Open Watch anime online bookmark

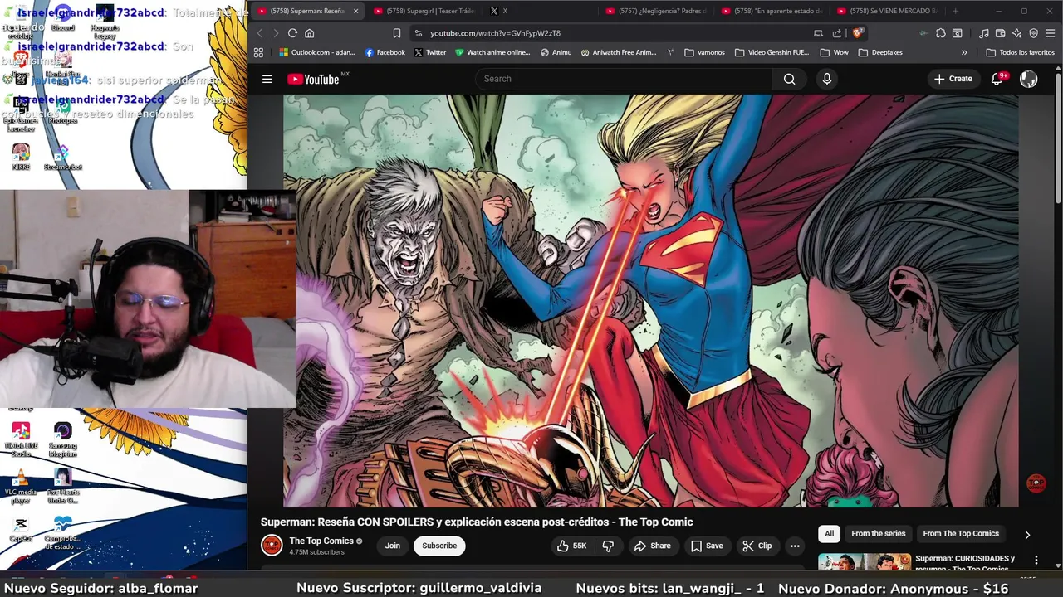492,52
